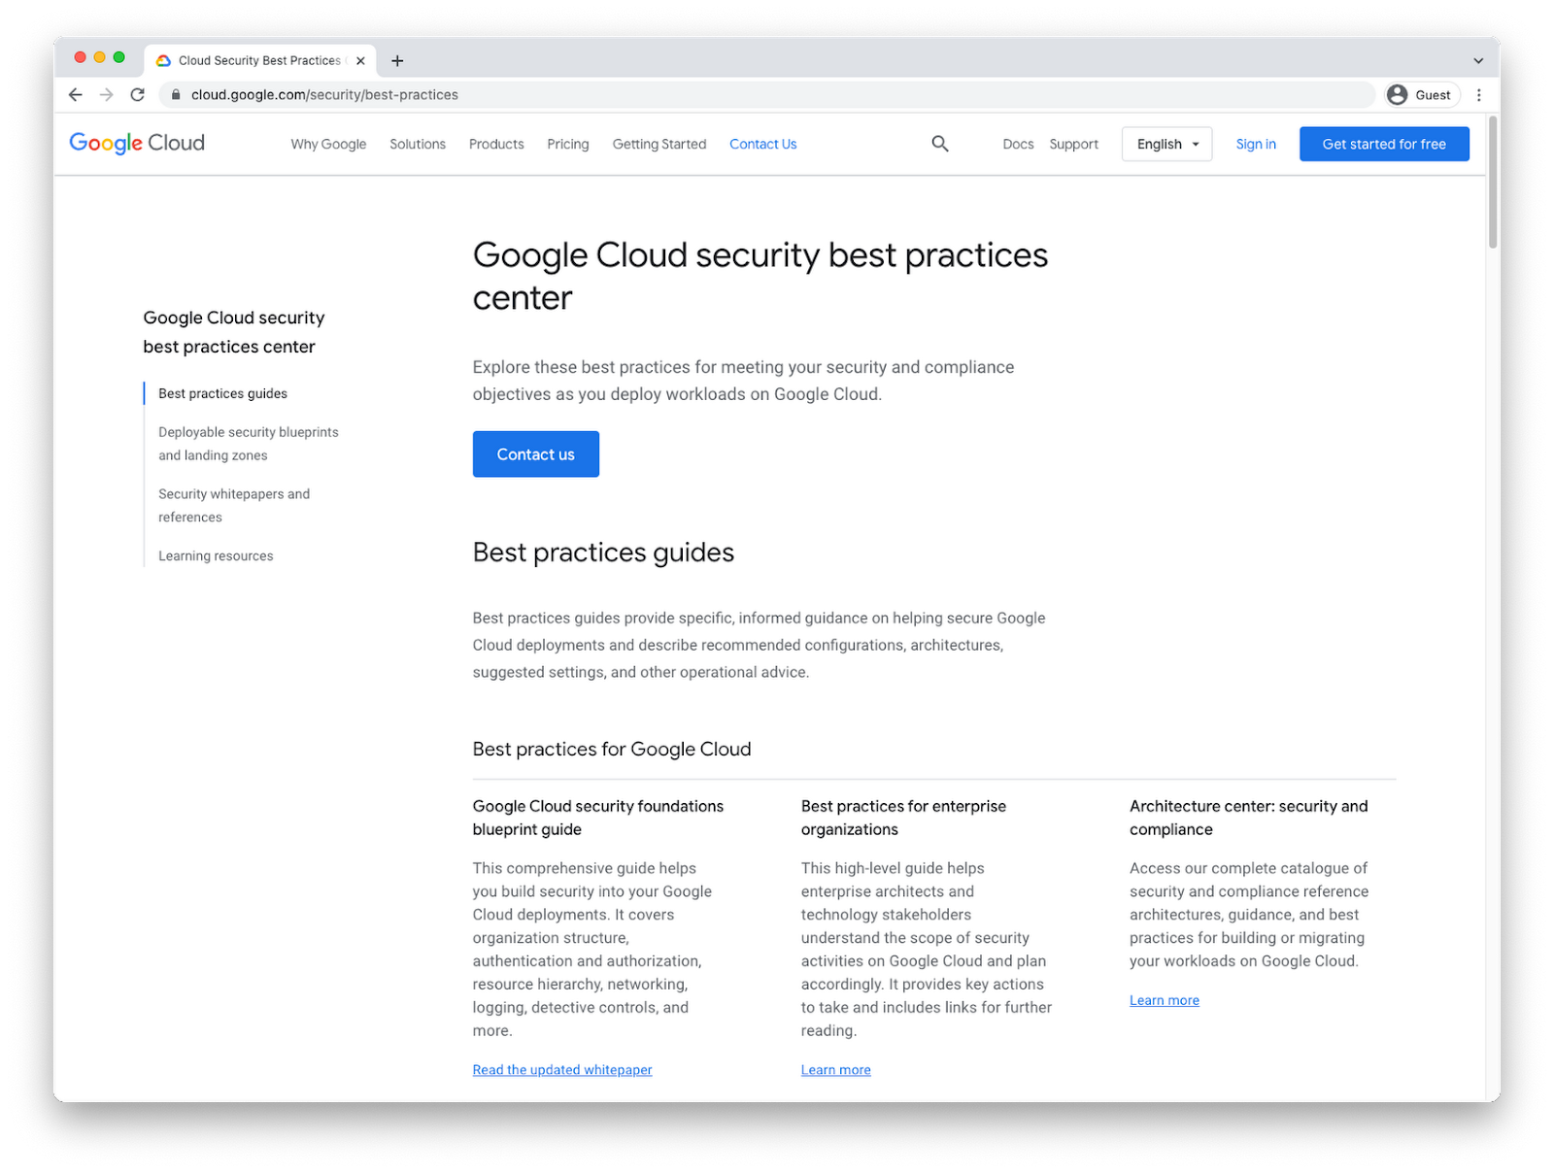Image resolution: width=1554 pixels, height=1173 pixels.
Task: Click the Guest profile avatar
Action: pos(1397,94)
